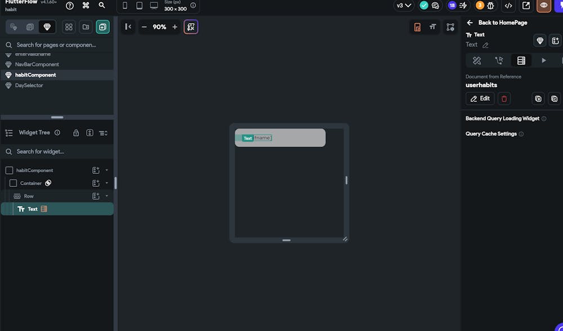Image resolution: width=563 pixels, height=331 pixels.
Task: Click Back to HomePage arrow link
Action: tap(497, 23)
